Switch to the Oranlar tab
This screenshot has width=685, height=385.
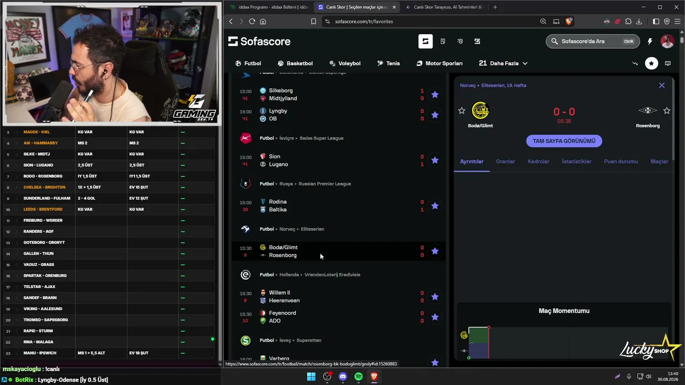505,161
